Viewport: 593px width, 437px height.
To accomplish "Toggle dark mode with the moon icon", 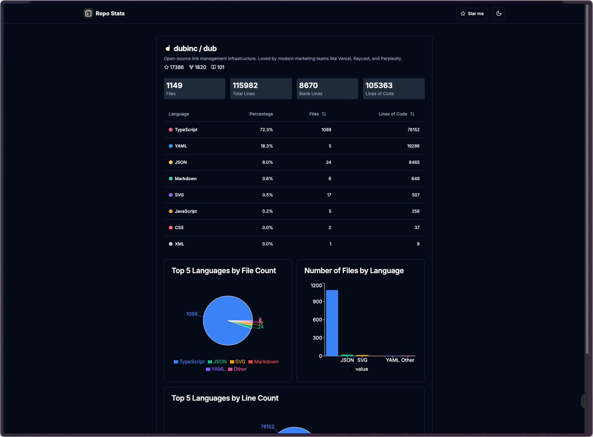I will (x=499, y=13).
